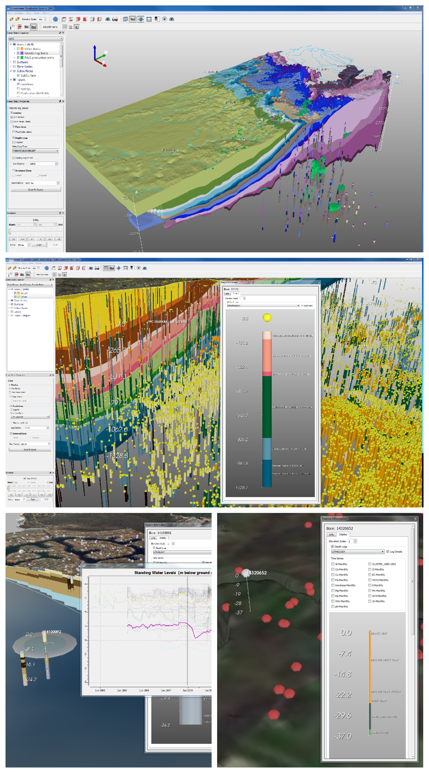
Task: Open the FORMATION INTERCEPT log type dropdown
Action: (35, 151)
